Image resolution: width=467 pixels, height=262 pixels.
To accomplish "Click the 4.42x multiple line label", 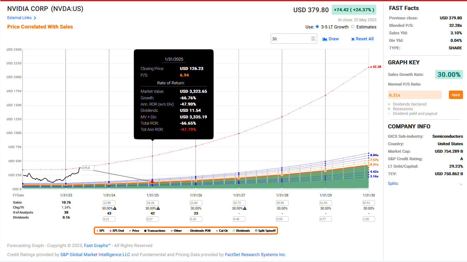I will pyautogui.click(x=374, y=172).
